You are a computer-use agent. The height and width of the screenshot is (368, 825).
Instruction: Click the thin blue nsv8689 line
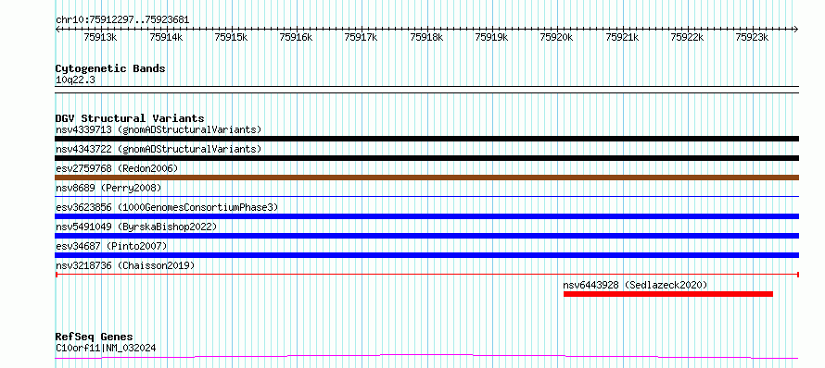(426, 196)
